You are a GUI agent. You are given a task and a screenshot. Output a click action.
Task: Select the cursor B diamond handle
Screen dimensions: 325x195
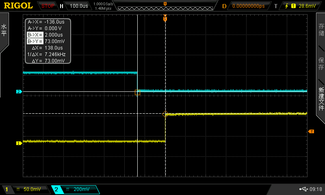tap(165, 115)
